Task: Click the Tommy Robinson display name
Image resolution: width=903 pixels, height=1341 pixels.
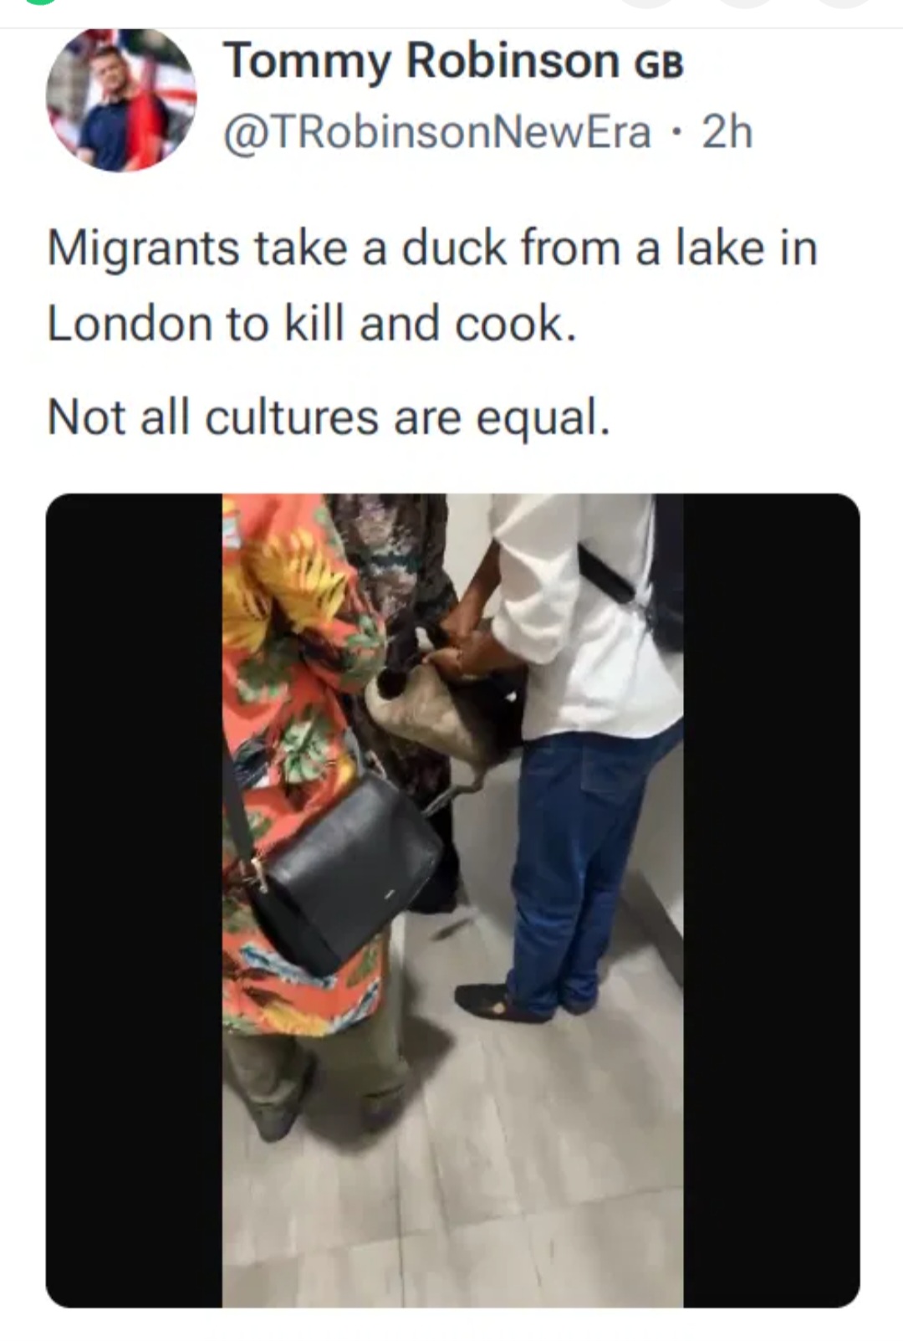Action: pos(422,61)
